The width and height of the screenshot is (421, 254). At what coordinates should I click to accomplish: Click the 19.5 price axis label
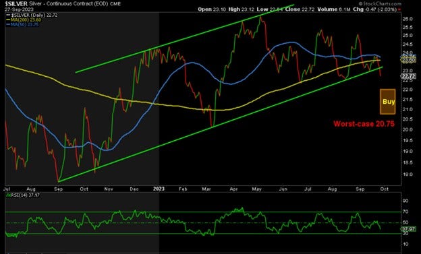[x=408, y=141]
